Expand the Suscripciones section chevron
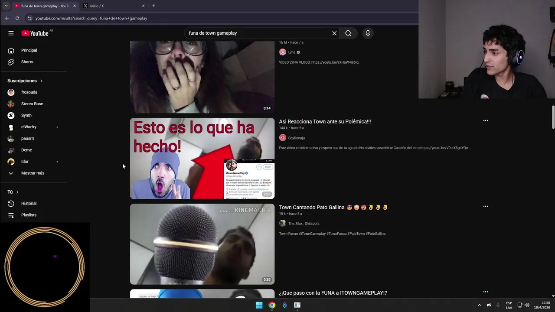The width and height of the screenshot is (555, 312). (x=42, y=81)
